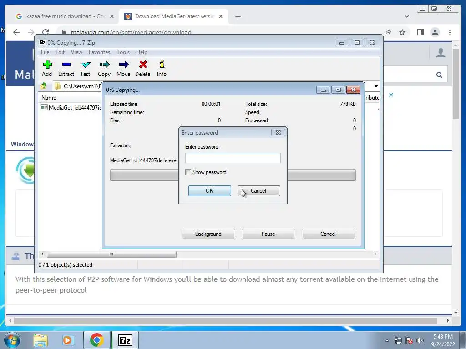The image size is (466, 349).
Task: Go forward in Chrome
Action: (x=31, y=32)
